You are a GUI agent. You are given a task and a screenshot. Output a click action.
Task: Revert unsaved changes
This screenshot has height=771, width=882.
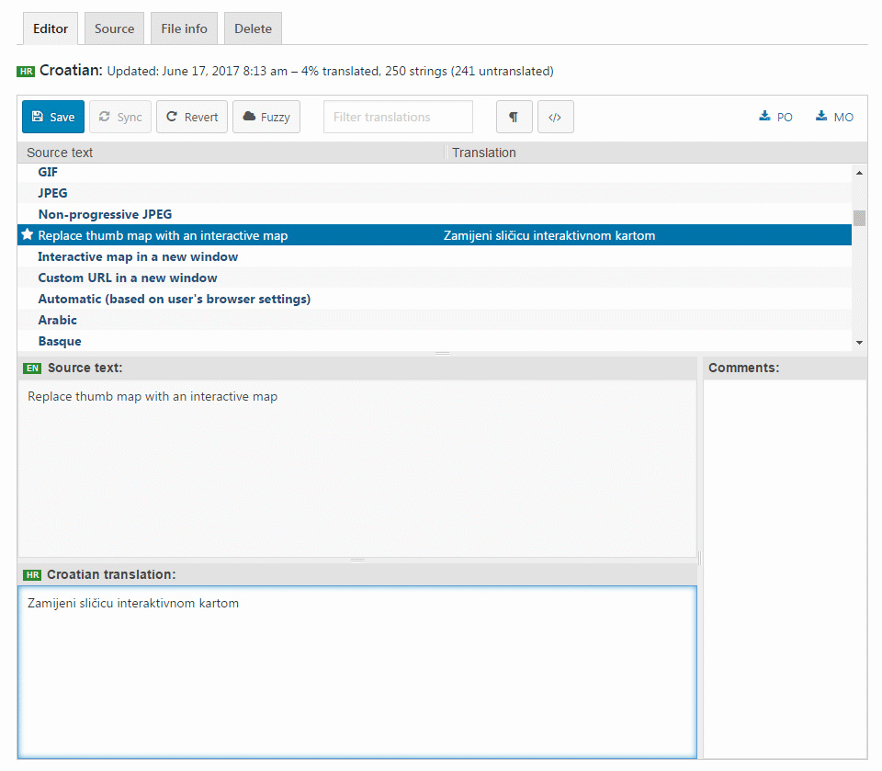[x=191, y=117]
